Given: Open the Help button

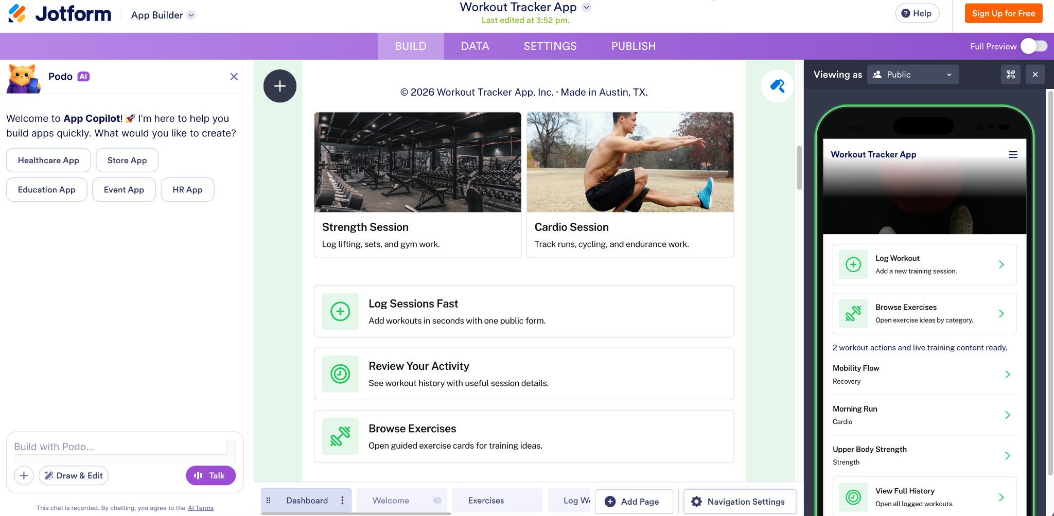Looking at the screenshot, I should [917, 13].
